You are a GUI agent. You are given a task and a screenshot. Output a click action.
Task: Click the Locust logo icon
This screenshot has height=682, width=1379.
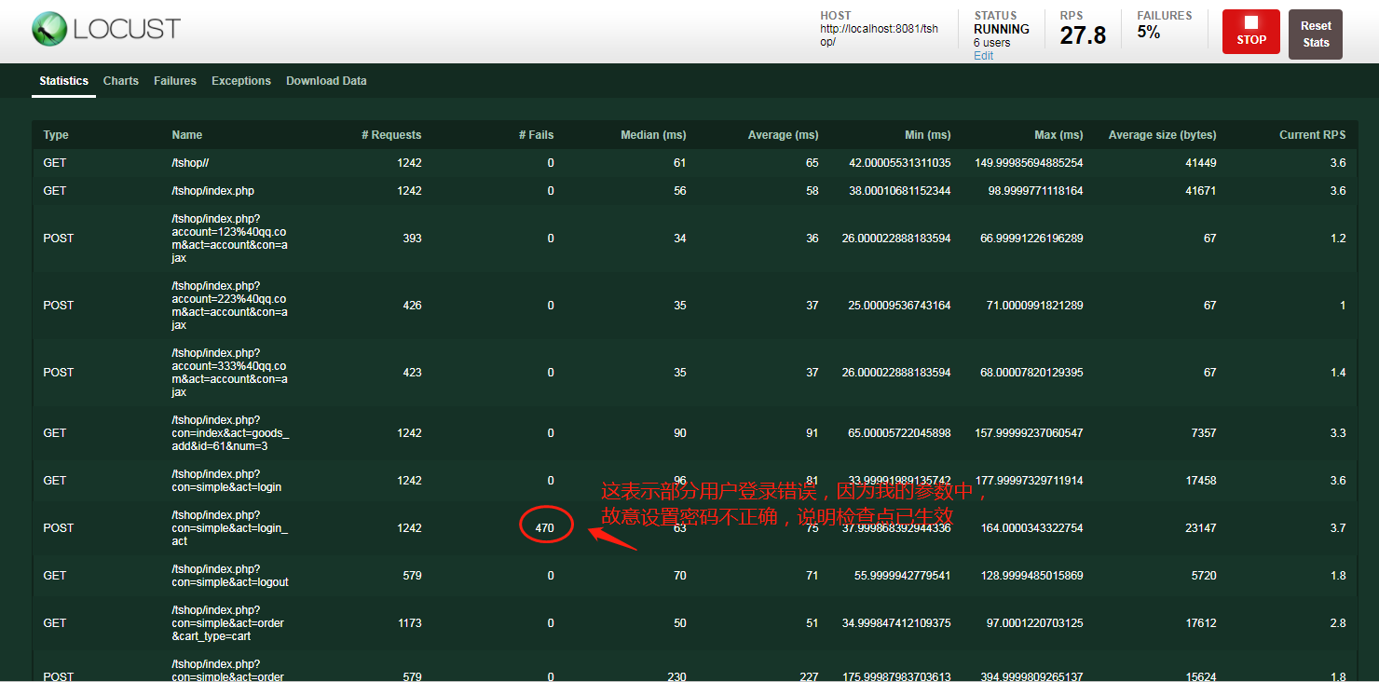point(49,29)
